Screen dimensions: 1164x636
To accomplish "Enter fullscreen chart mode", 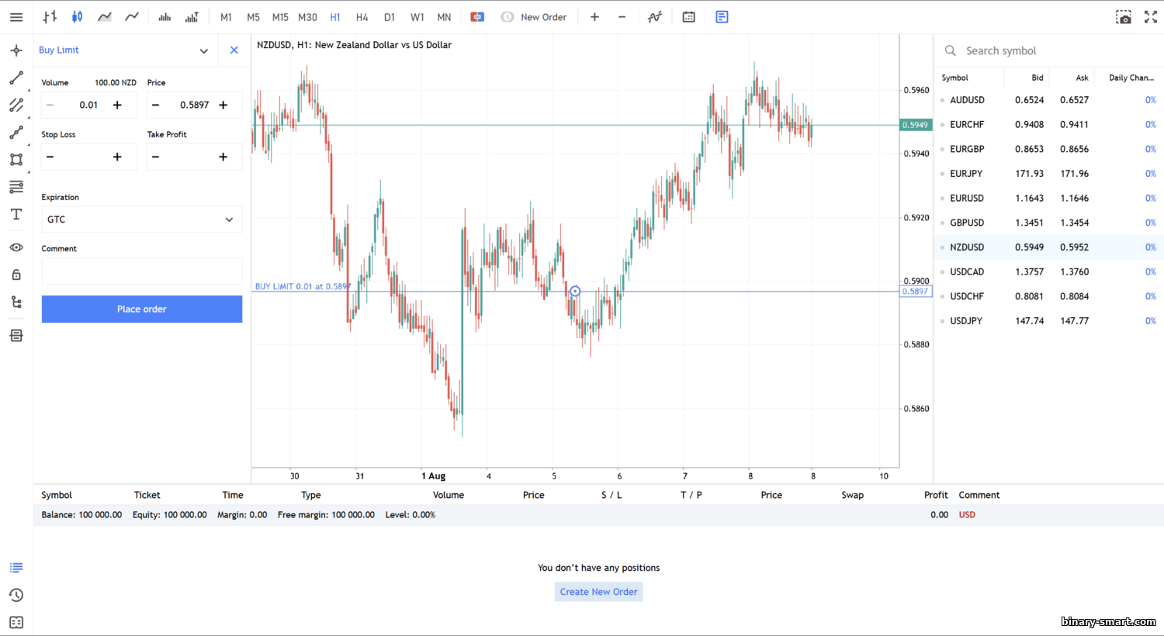I will (1151, 17).
